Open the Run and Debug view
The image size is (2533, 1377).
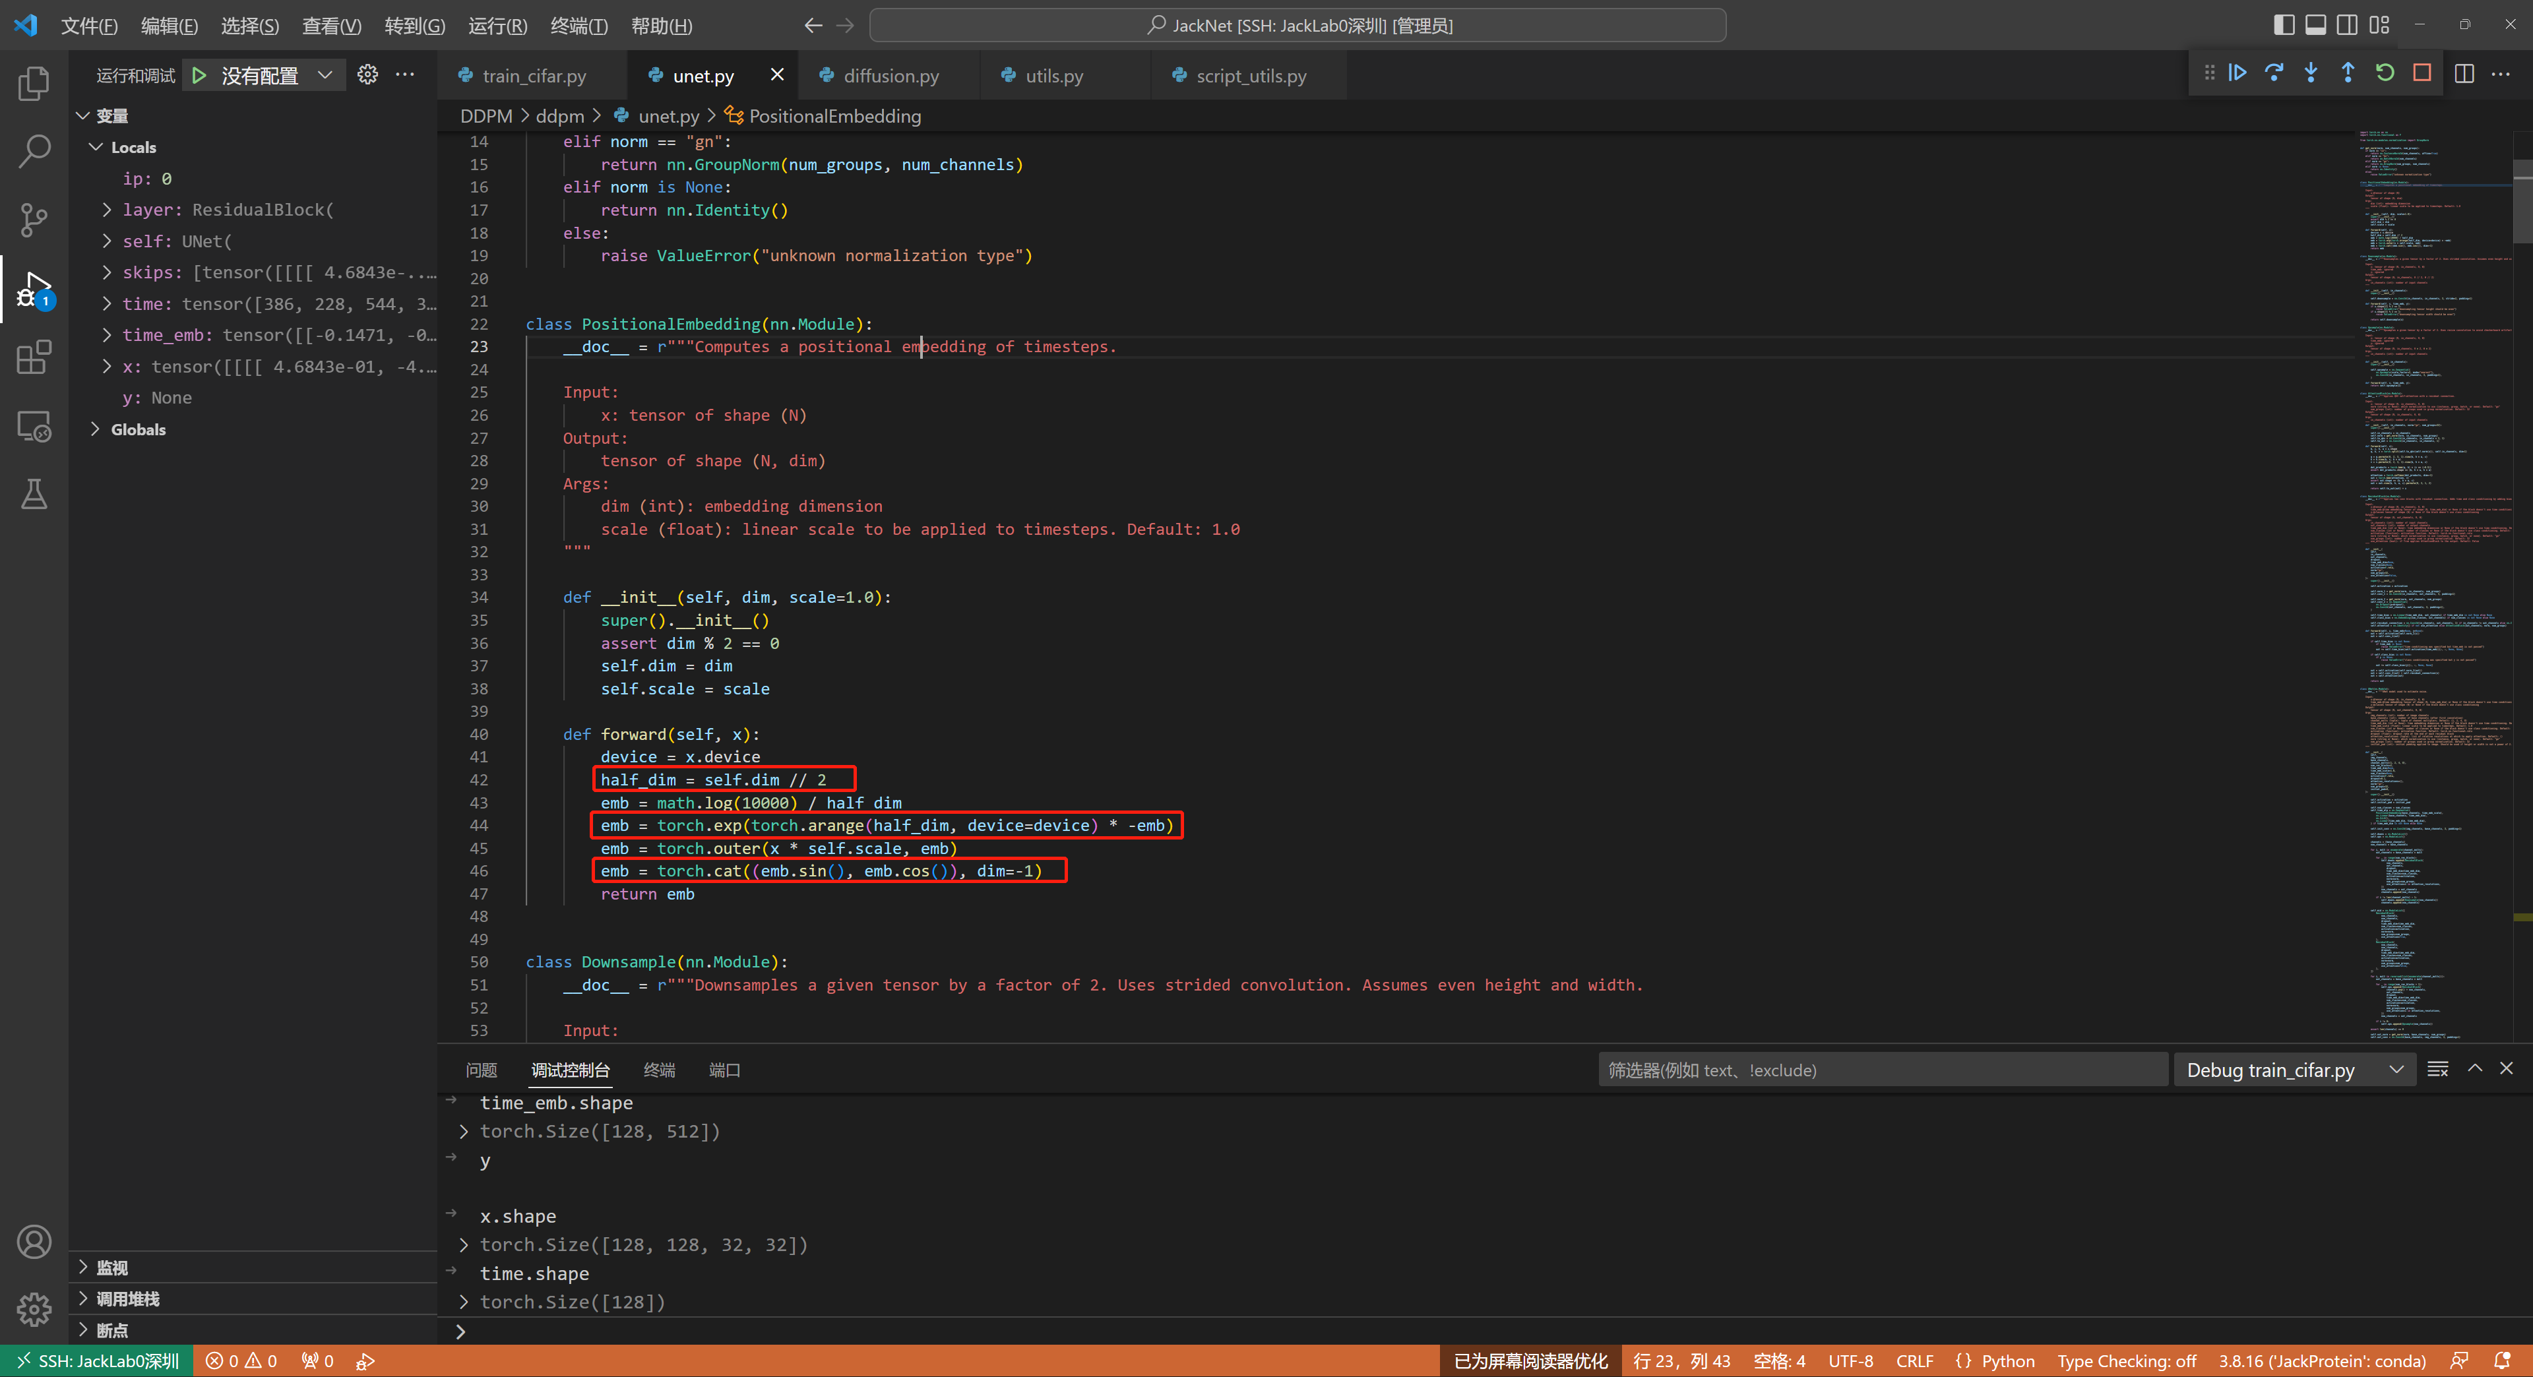click(x=34, y=289)
